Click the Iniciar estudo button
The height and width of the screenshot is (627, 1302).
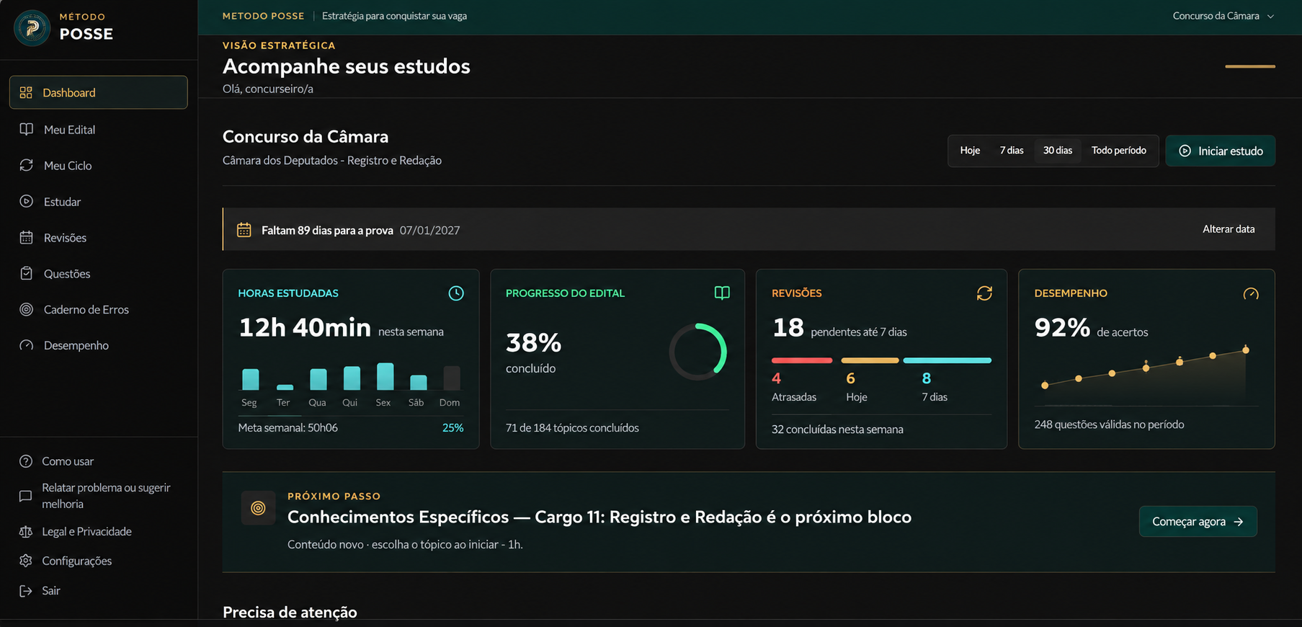coord(1221,151)
